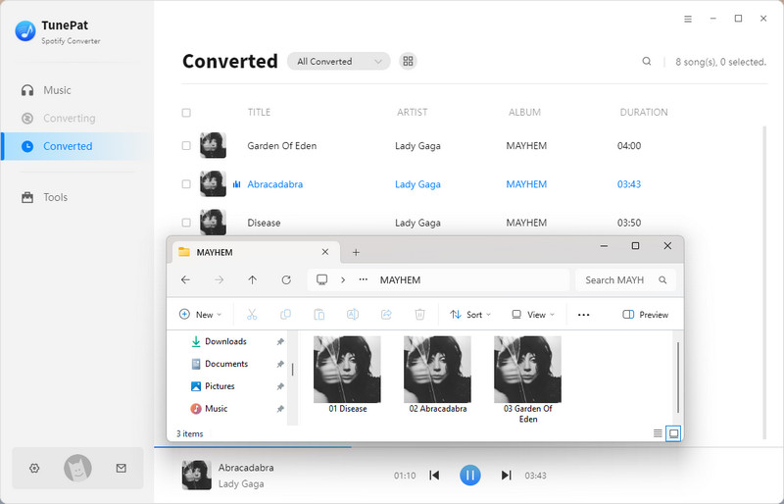Open Downloads in Explorer navigation pane
Image resolution: width=784 pixels, height=504 pixels.
(x=225, y=341)
